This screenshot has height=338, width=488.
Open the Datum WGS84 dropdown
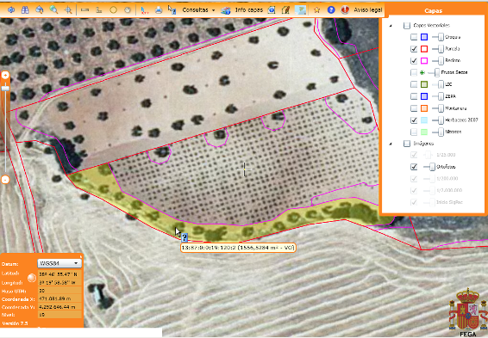[59, 263]
